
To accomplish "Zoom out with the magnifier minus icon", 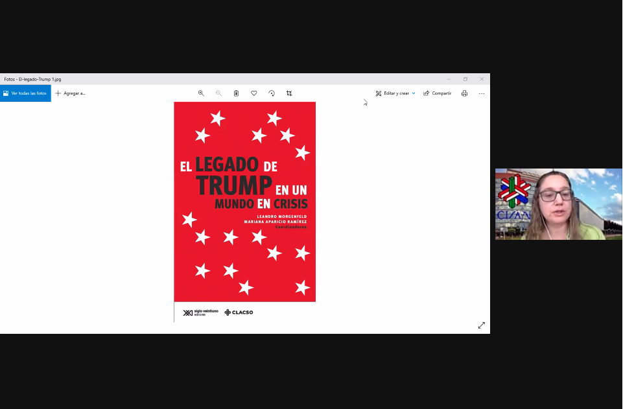I will click(x=218, y=93).
